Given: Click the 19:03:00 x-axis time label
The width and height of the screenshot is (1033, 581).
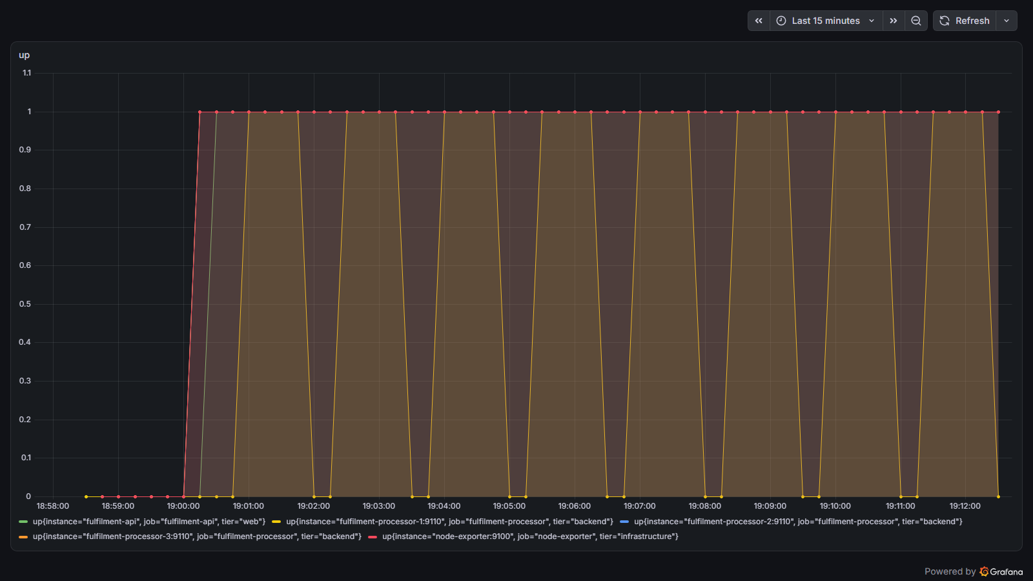Looking at the screenshot, I should point(379,506).
